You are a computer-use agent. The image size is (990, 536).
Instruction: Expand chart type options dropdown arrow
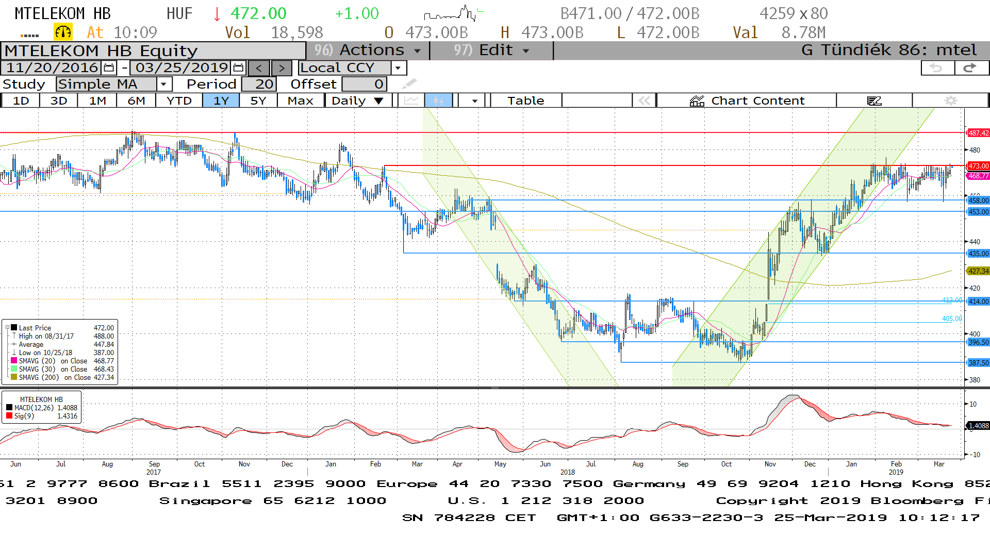click(x=474, y=100)
